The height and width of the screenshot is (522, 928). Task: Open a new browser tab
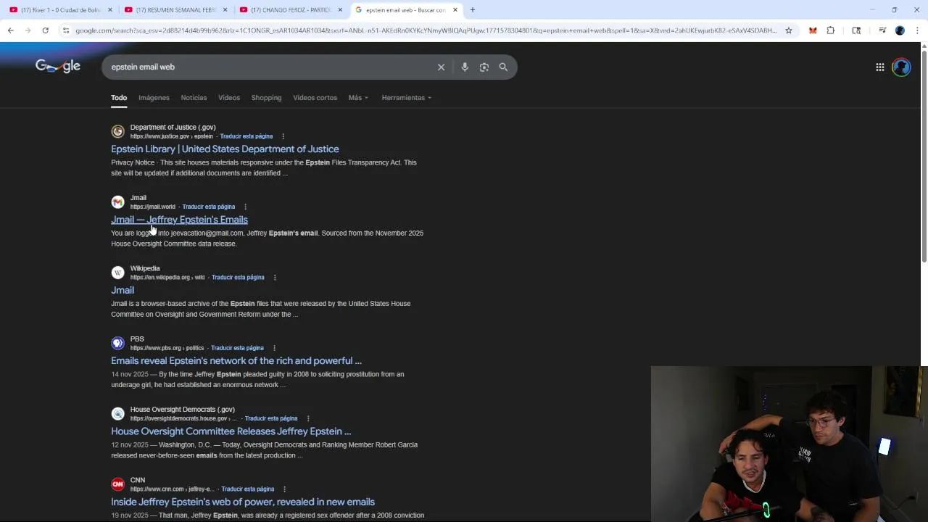tap(473, 9)
